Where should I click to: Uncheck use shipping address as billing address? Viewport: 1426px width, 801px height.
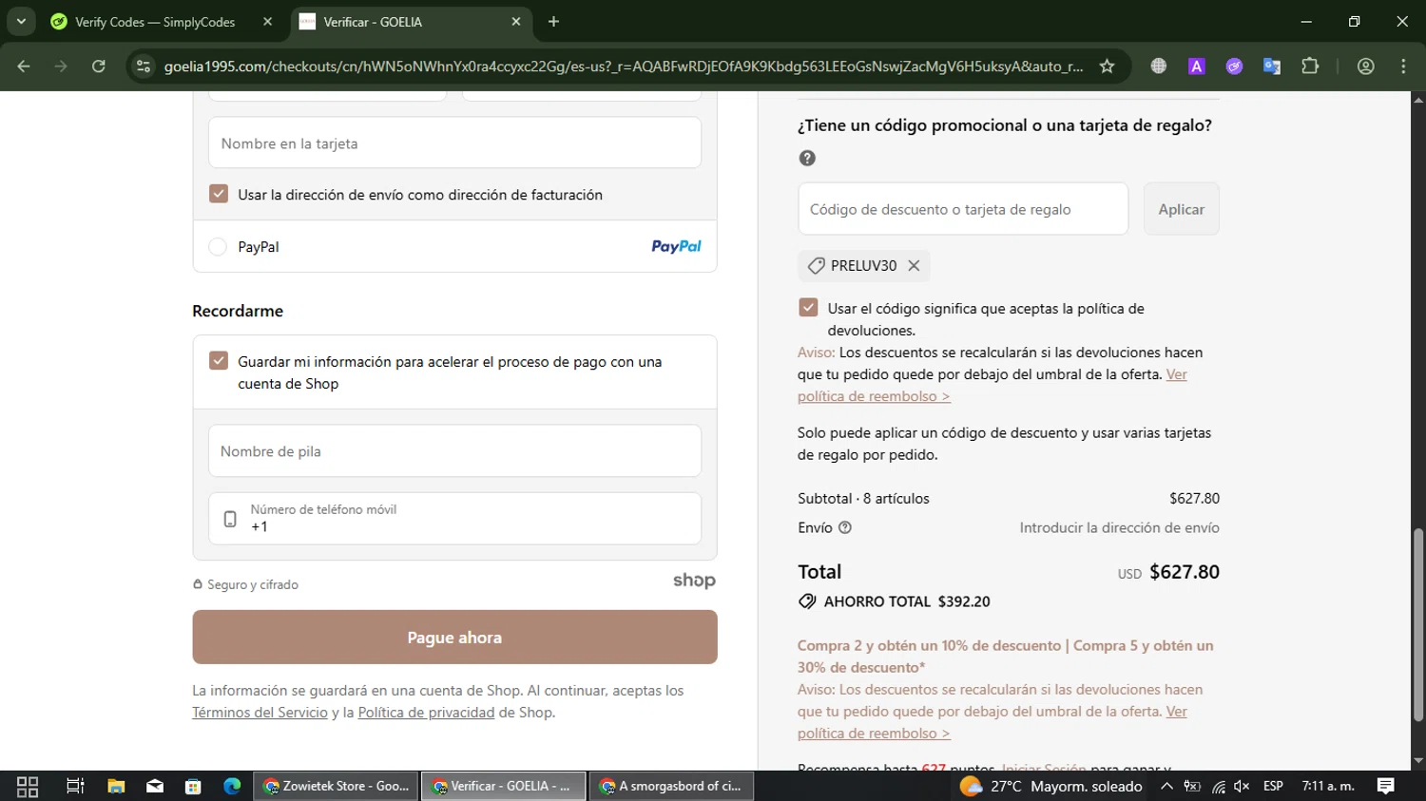pos(219,194)
